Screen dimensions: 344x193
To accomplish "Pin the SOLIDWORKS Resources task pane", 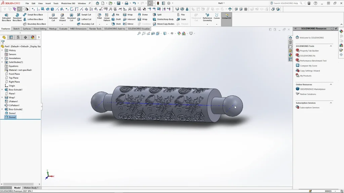I will [x=336, y=29].
